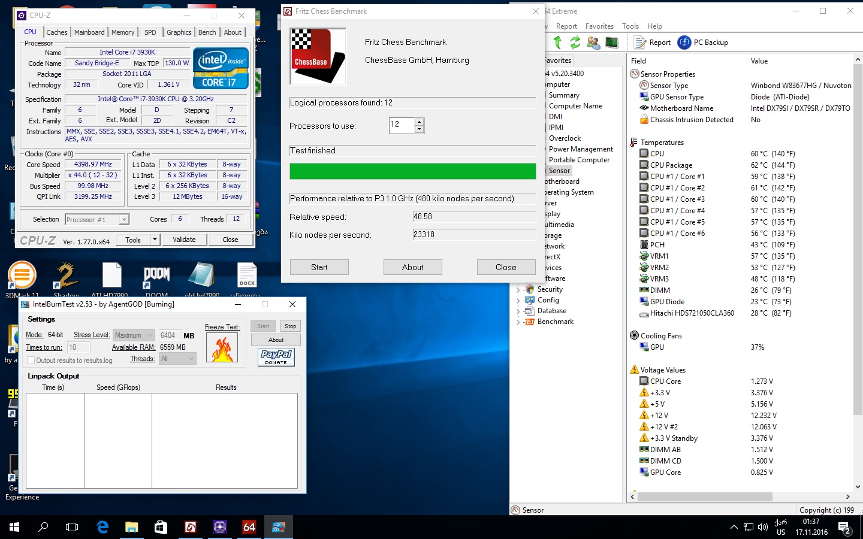The image size is (863, 539).
Task: Open the CPU-Z Tools dropdown arrow
Action: click(155, 240)
